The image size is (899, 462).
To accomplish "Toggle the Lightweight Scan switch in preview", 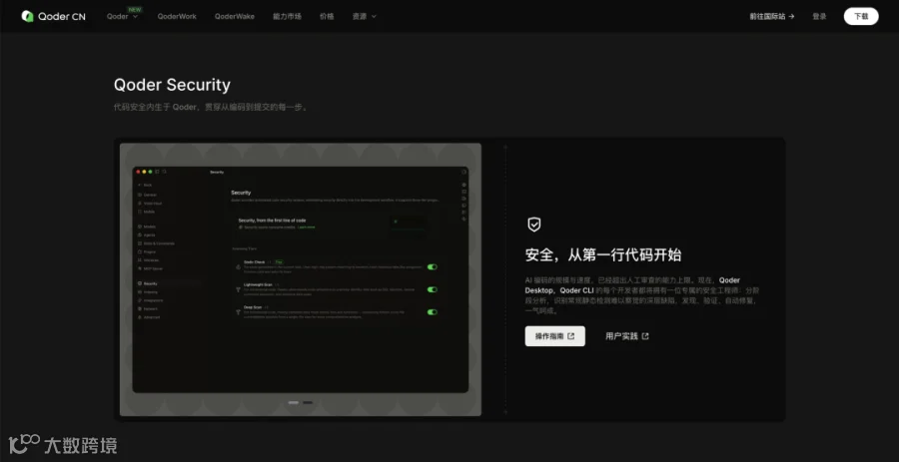I will point(432,289).
